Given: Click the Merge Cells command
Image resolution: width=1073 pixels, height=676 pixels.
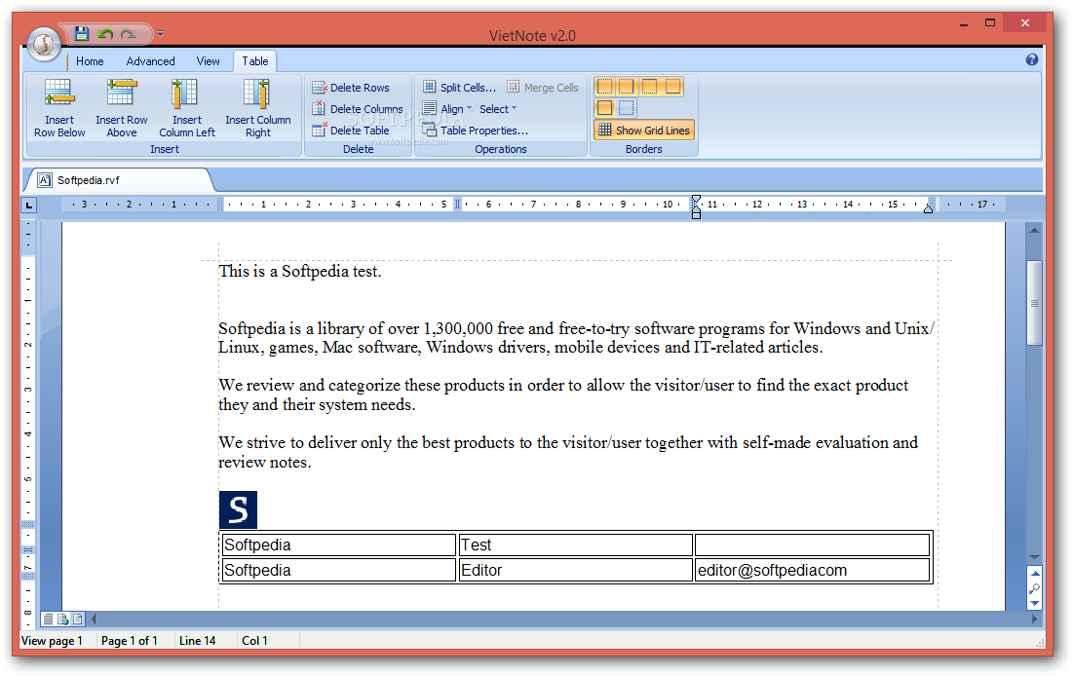Looking at the screenshot, I should (x=543, y=88).
